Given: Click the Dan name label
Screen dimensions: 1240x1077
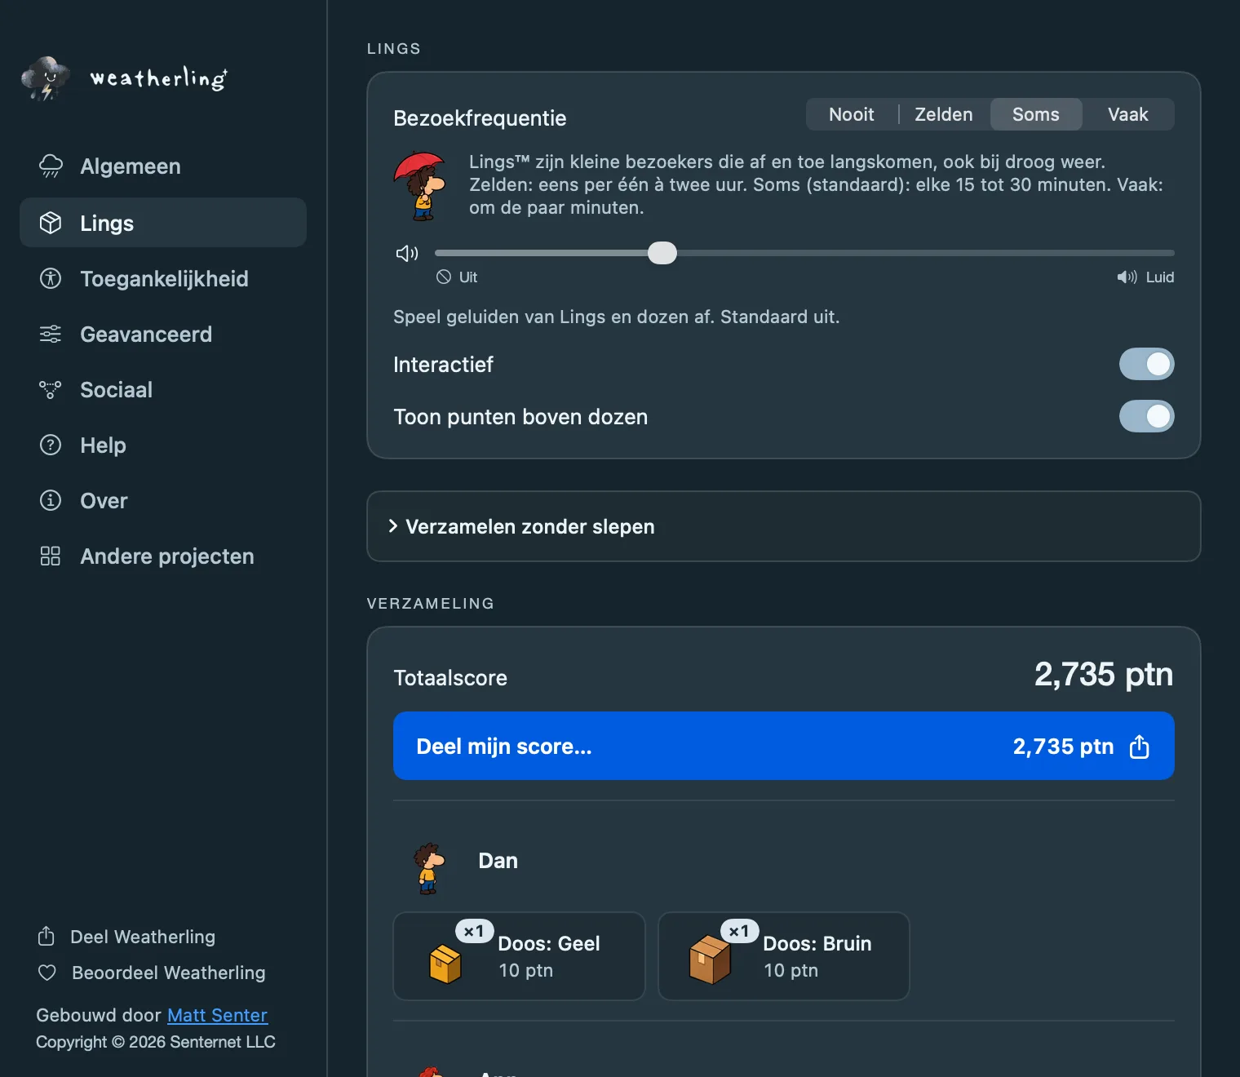Looking at the screenshot, I should pos(498,861).
